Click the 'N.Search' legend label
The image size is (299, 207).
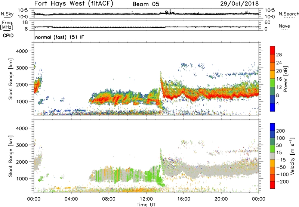click(289, 14)
